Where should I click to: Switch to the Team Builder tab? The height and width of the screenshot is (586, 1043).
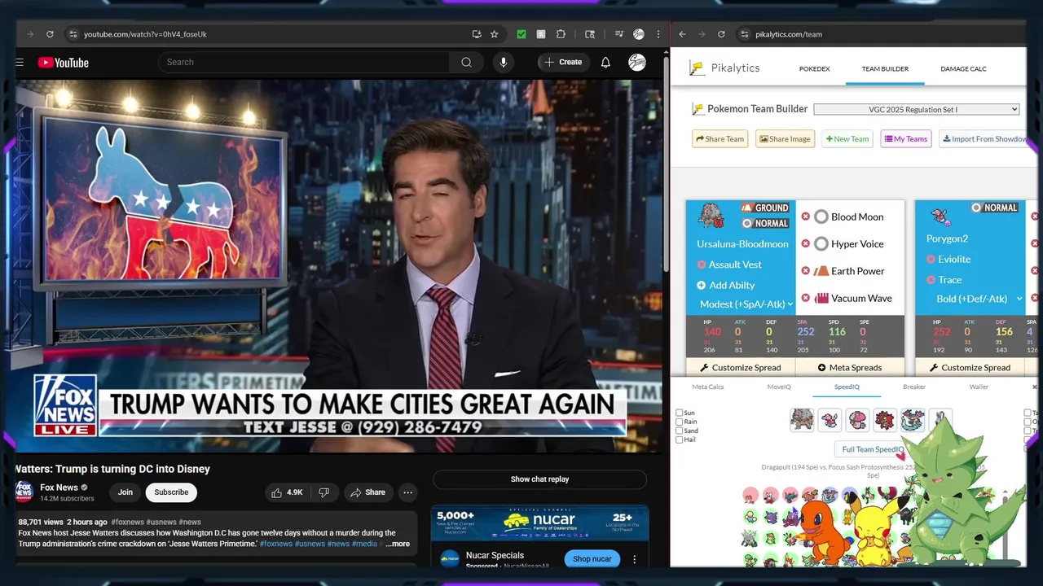[885, 69]
